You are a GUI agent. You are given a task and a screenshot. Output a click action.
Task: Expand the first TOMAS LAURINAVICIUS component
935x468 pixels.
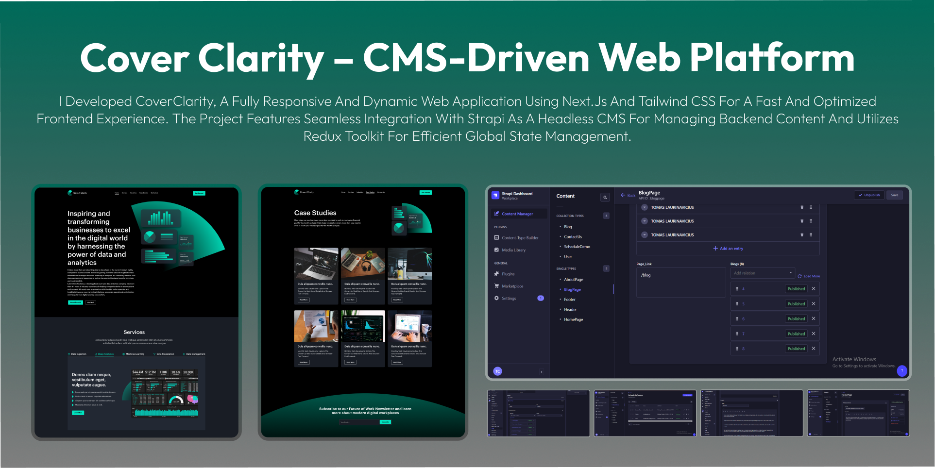coord(644,207)
